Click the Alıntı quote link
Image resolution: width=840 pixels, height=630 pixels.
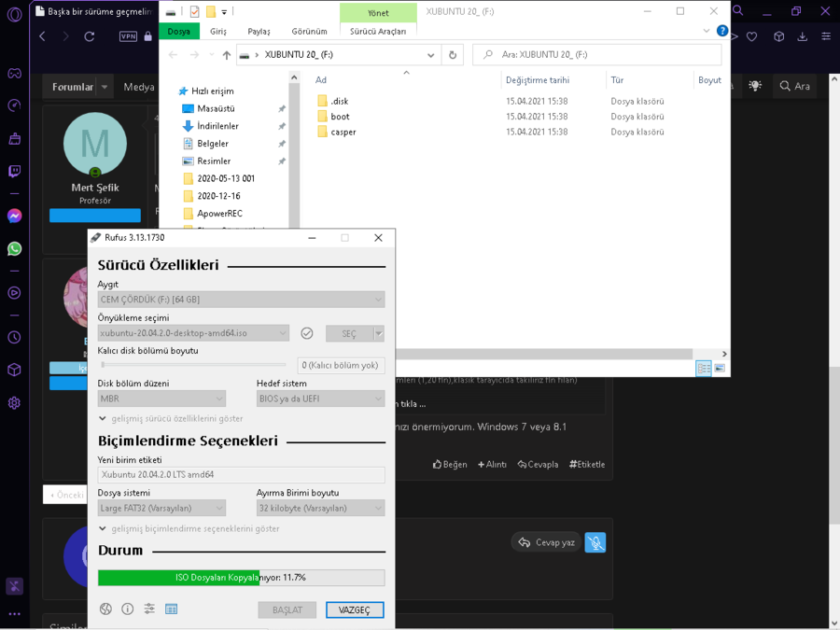click(492, 465)
